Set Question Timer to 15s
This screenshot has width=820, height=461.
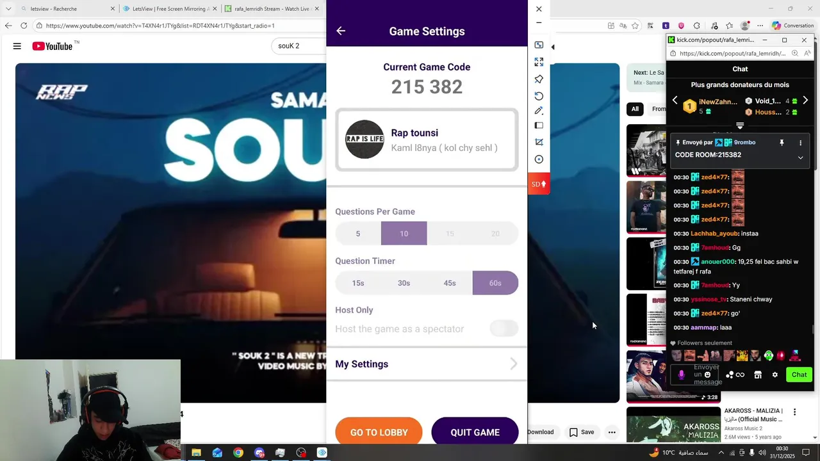[x=358, y=283]
